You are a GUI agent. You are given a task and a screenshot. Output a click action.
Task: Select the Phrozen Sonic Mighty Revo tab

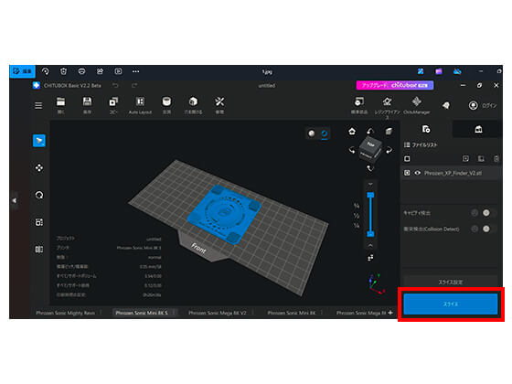coord(65,313)
